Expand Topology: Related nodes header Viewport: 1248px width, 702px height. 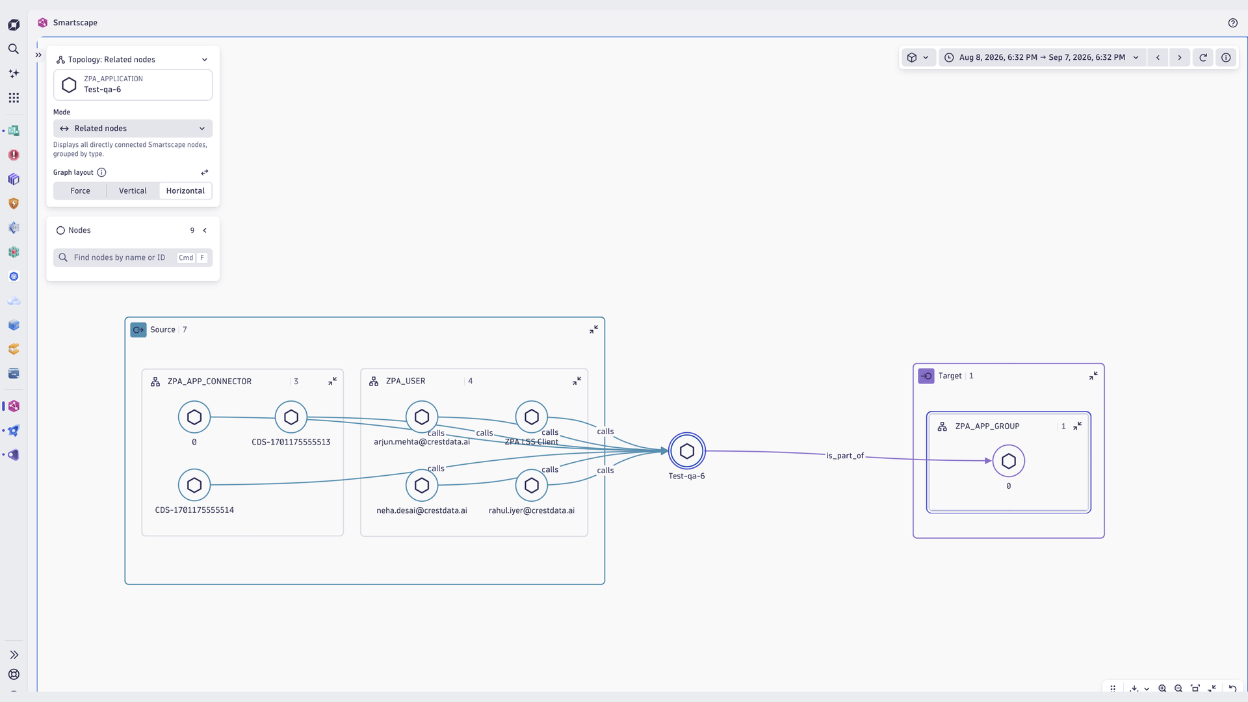click(133, 59)
